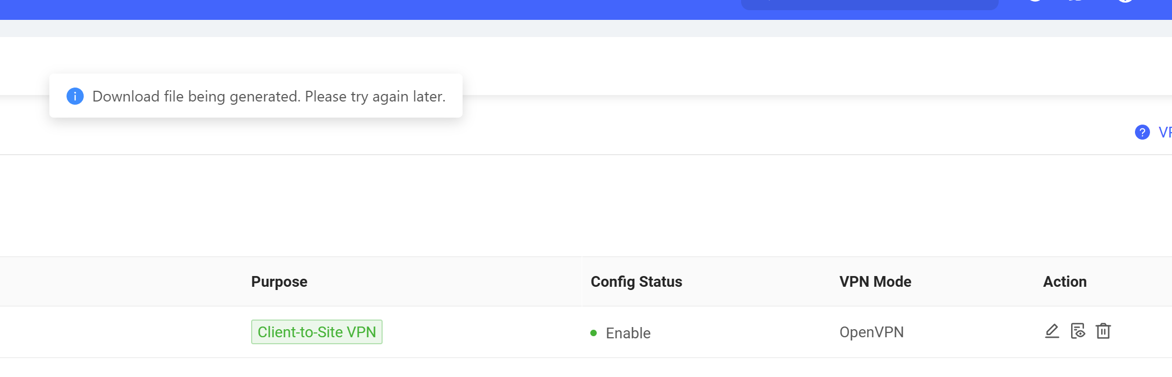Screen dimensions: 1172x377
Task: Sort by the VPN Mode column header
Action: coord(875,281)
